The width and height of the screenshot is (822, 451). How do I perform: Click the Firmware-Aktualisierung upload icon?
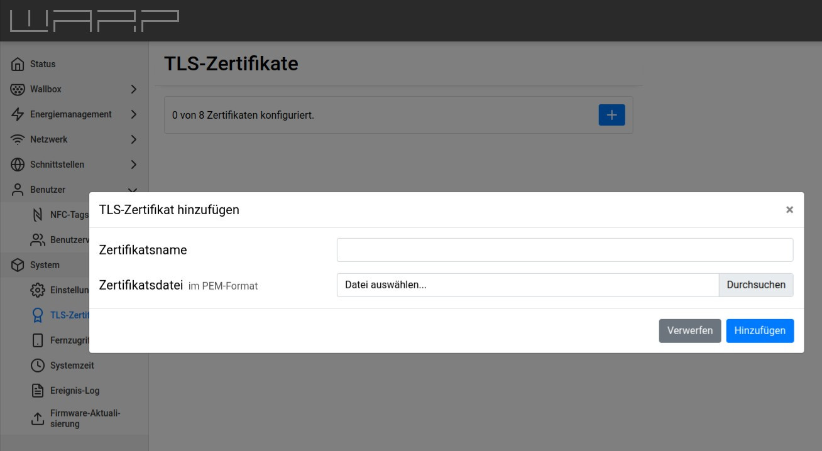(x=38, y=419)
